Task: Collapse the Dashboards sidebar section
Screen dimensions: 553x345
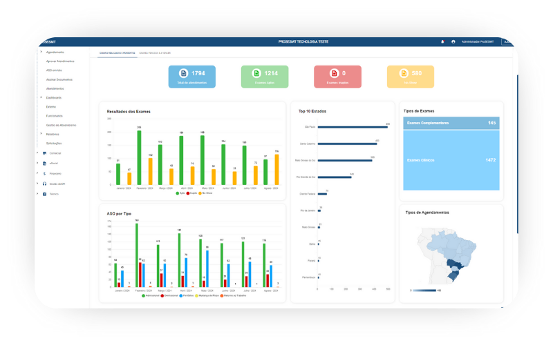Action: [x=54, y=97]
